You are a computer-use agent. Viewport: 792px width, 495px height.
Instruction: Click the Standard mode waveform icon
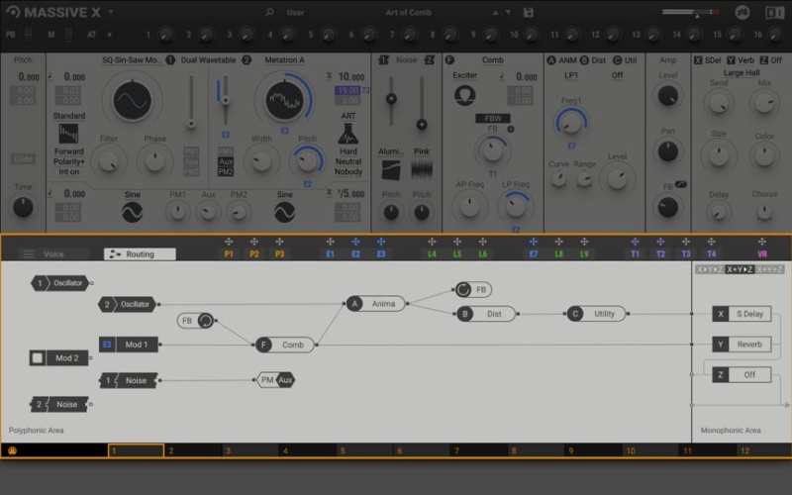pos(68,134)
